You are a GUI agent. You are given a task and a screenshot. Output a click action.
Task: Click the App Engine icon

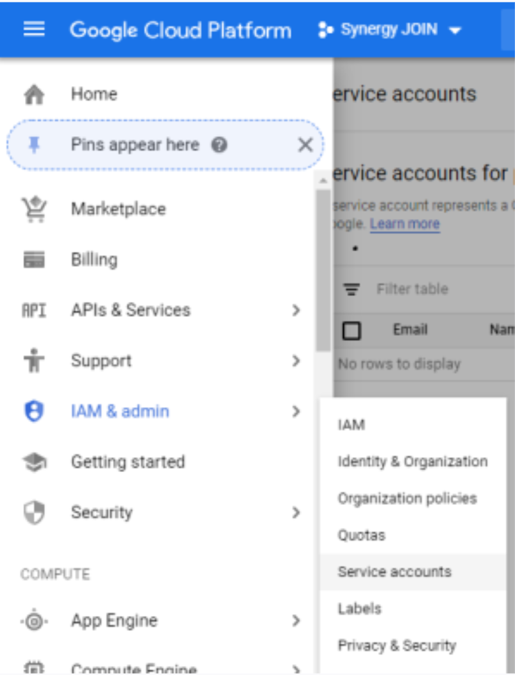pos(34,621)
